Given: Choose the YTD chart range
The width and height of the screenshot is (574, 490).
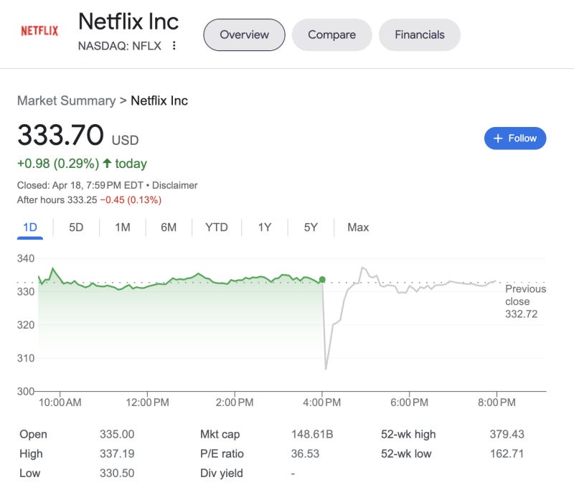Looking at the screenshot, I should (x=217, y=227).
